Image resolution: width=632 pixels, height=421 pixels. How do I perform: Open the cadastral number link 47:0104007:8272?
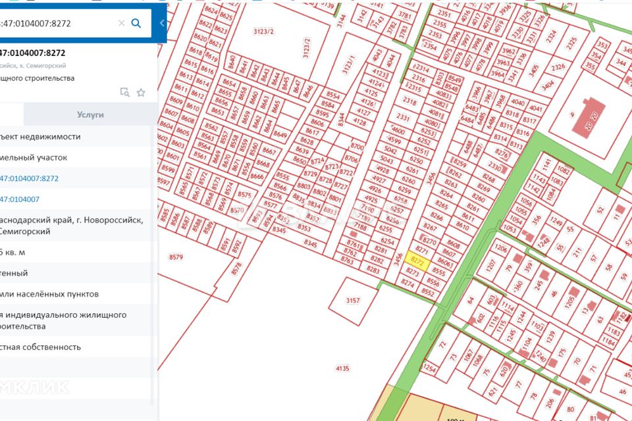click(30, 178)
